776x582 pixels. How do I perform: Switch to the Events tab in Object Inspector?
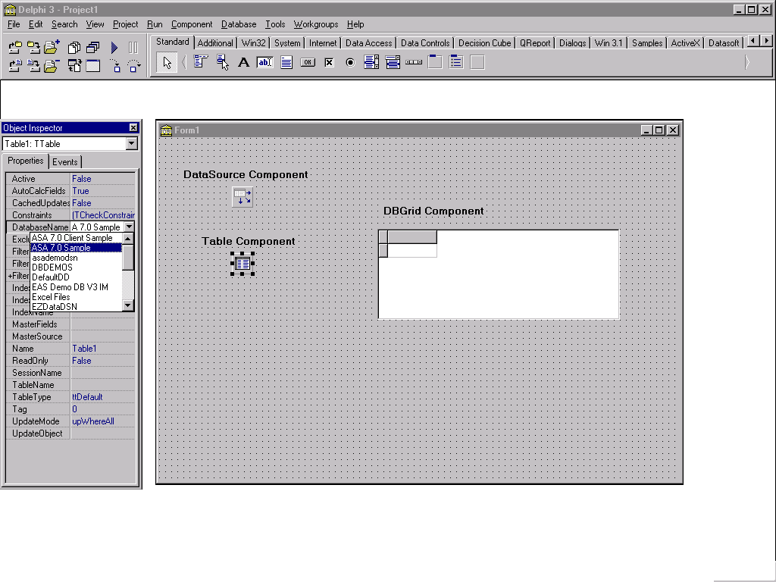(x=65, y=162)
